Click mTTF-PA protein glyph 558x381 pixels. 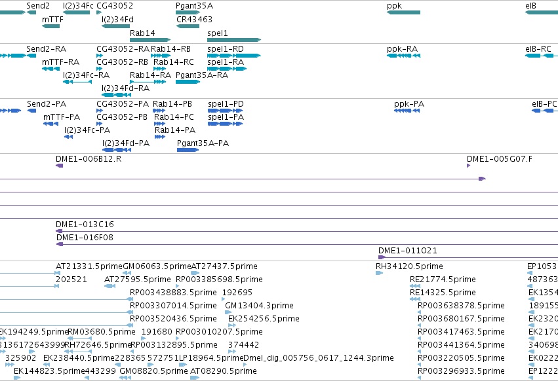pos(51,124)
